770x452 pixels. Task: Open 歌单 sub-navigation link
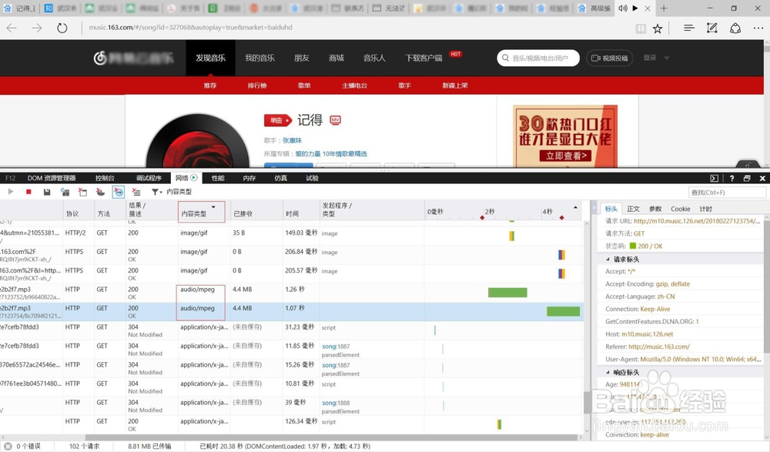(304, 85)
